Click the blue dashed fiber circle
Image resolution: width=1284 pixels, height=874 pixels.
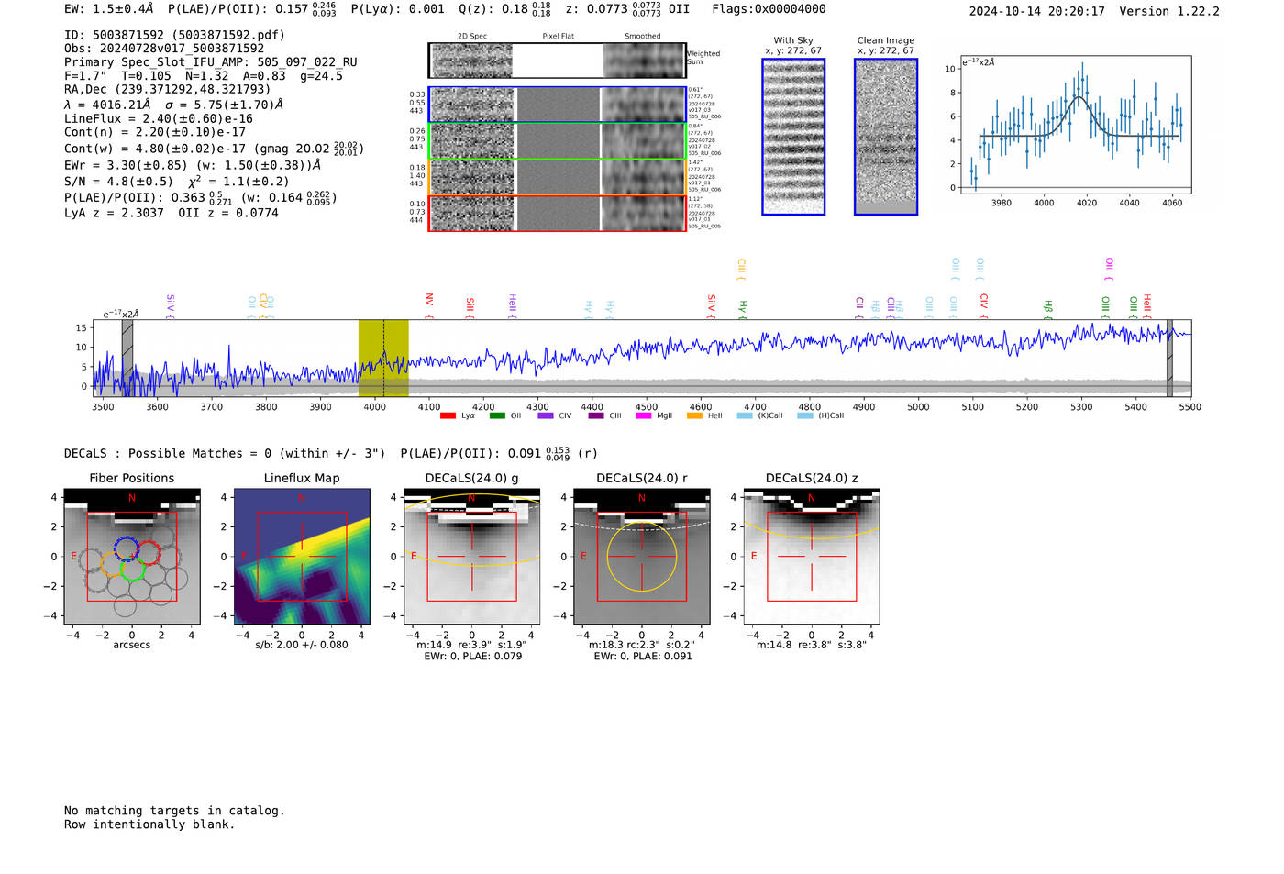(x=125, y=548)
